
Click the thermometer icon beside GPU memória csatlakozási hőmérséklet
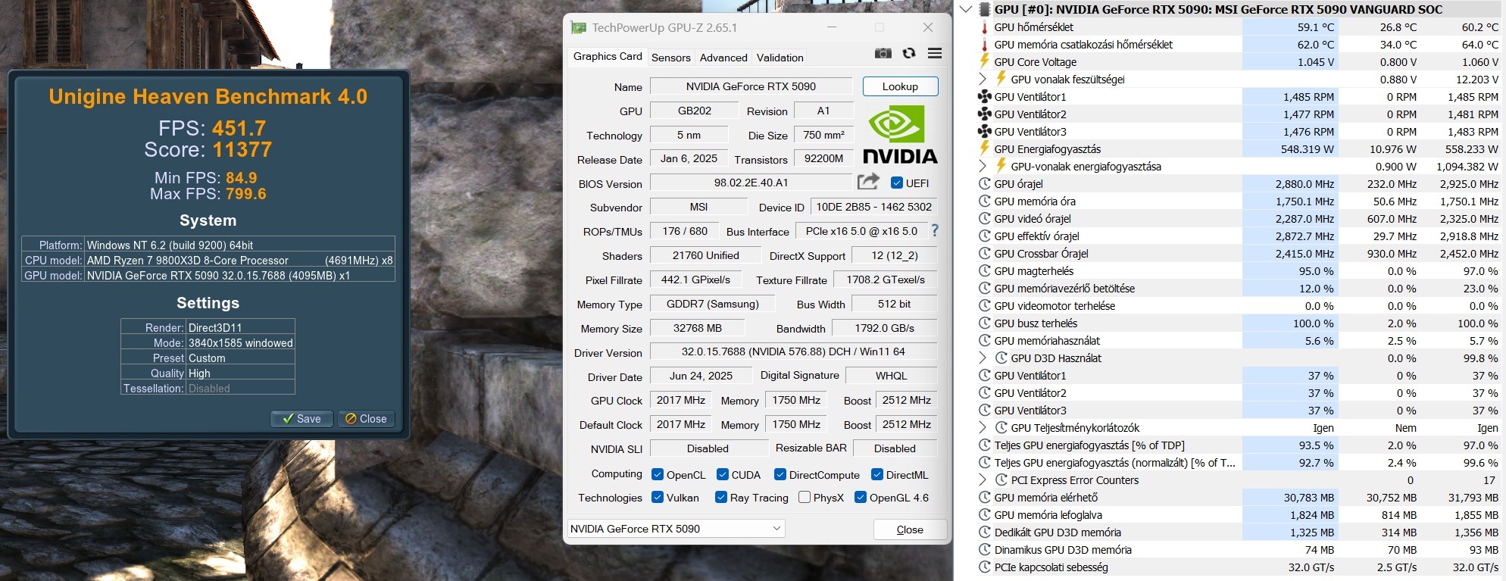click(x=984, y=45)
